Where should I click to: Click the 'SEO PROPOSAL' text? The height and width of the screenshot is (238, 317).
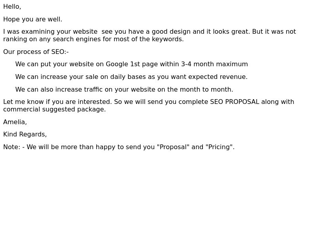coord(235,102)
